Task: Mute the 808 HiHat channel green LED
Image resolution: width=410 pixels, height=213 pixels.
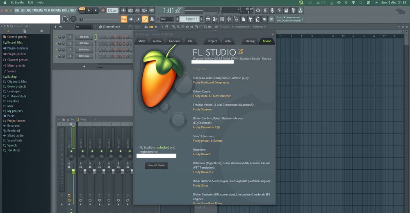Action: (56, 49)
